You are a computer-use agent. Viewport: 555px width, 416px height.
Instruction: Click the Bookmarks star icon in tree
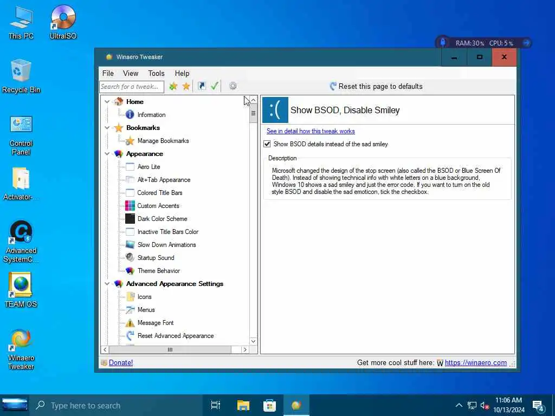119,128
